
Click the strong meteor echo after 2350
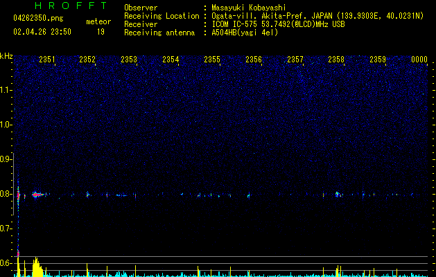click(x=37, y=195)
